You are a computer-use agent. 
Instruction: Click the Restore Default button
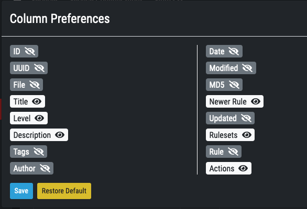[x=64, y=191]
